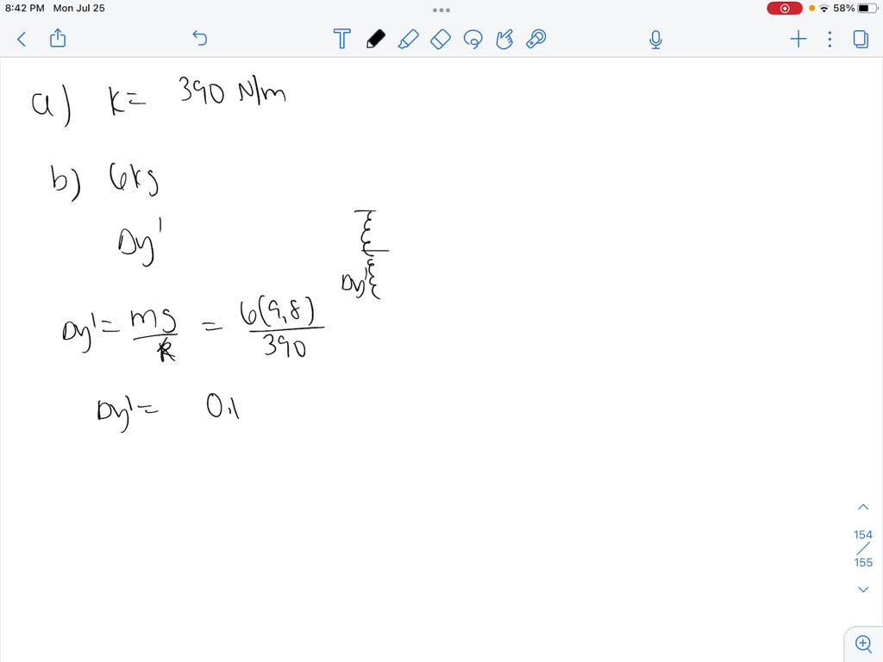The width and height of the screenshot is (883, 662).
Task: Tap the page number 154/155 indicator
Action: [x=862, y=548]
